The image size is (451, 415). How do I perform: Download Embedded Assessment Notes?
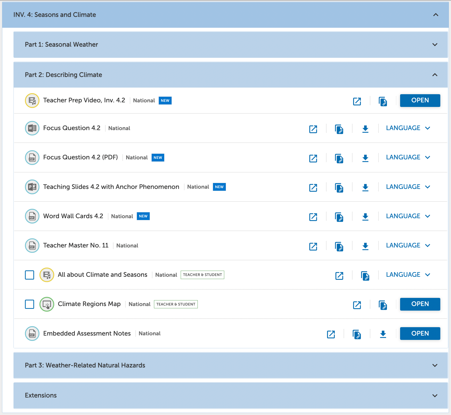383,334
